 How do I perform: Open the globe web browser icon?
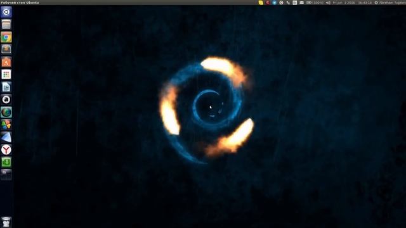tap(6, 112)
